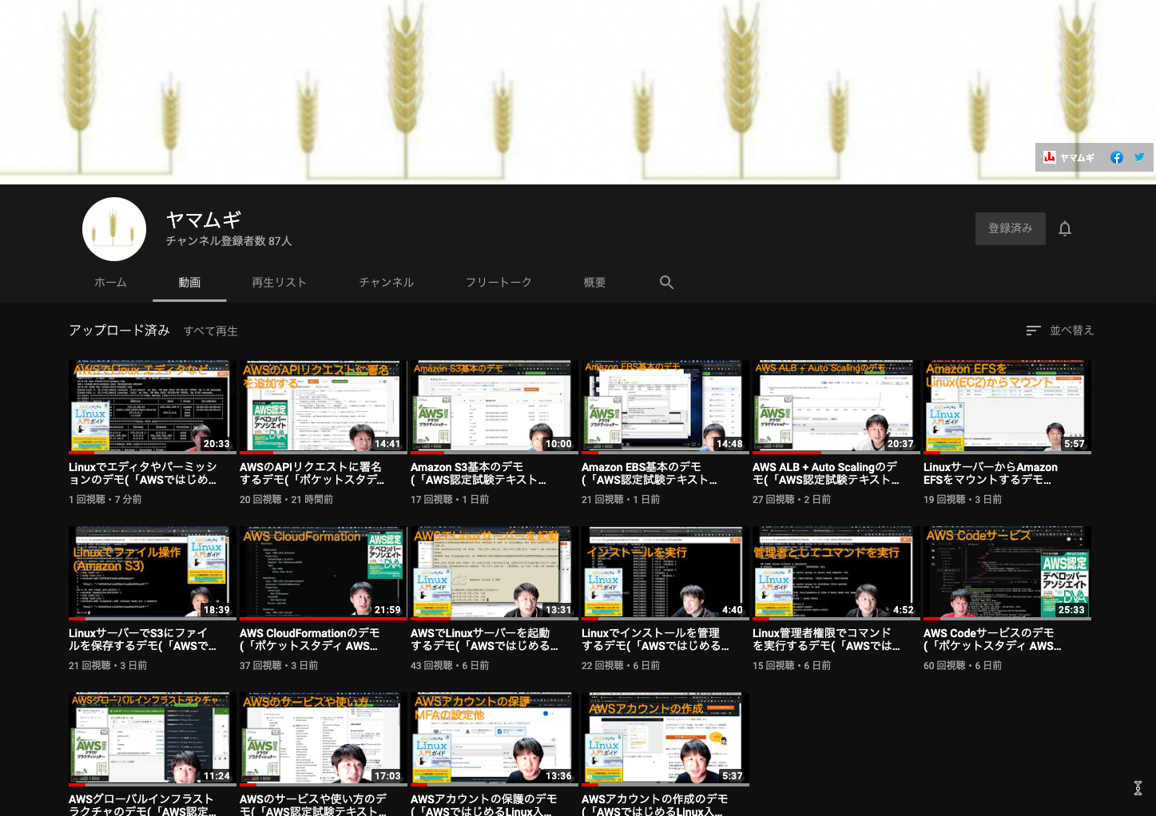This screenshot has height=816, width=1156.
Task: Click title AWSアカウントの作成のデモ
Action: pos(655,805)
